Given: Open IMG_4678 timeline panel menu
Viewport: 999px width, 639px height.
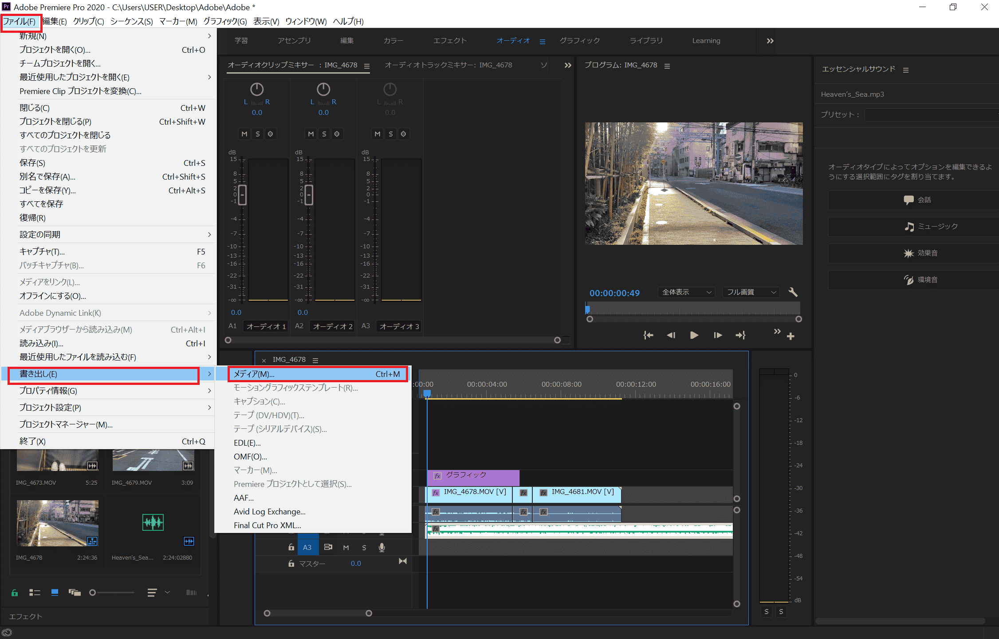Looking at the screenshot, I should point(315,361).
